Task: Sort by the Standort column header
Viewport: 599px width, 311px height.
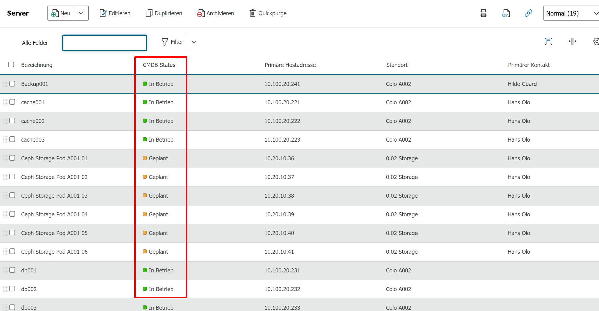Action: 397,65
